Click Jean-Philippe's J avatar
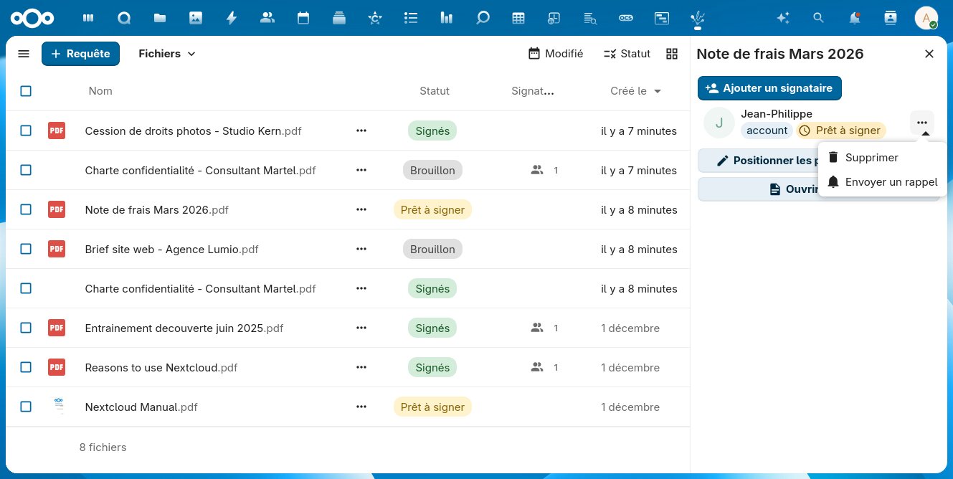Screen dimensions: 953x479 [719, 123]
